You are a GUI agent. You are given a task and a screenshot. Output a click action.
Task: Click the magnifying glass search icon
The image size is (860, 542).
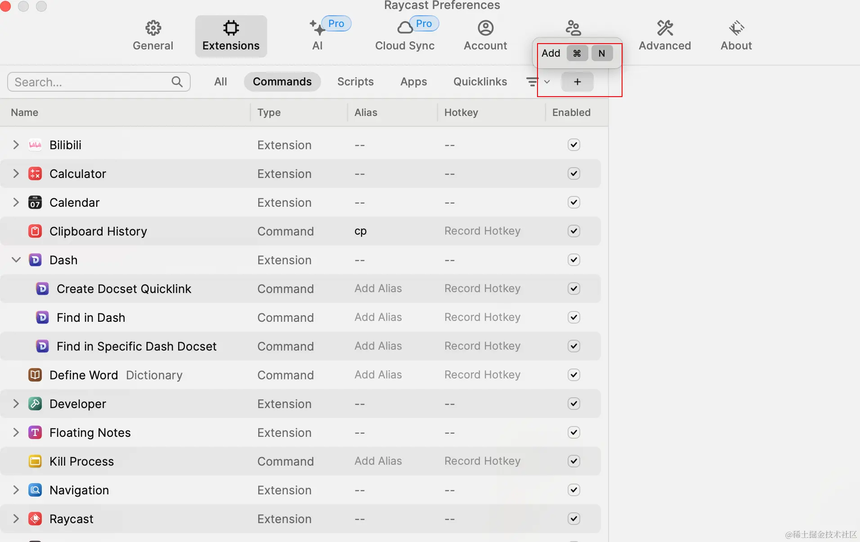(177, 82)
